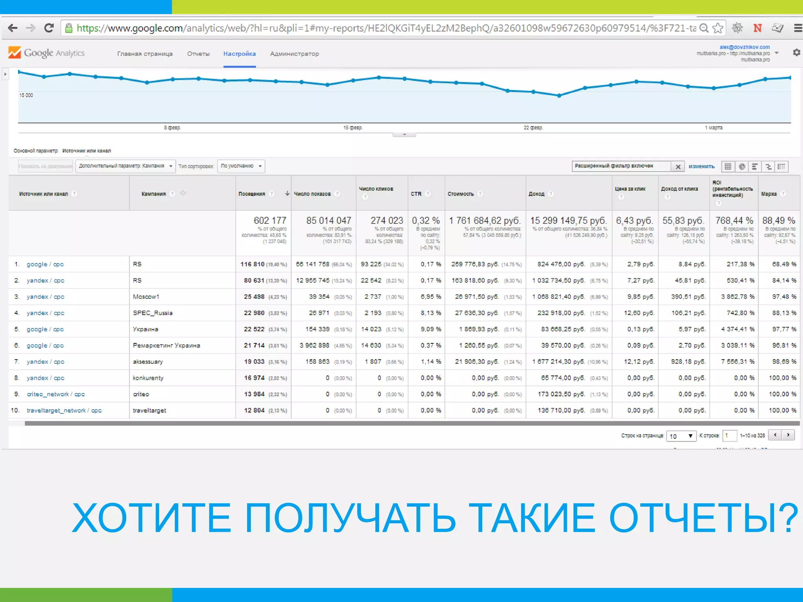Viewport: 803px width, 602px height.
Task: Open the secondary dimension Кампания dropdown
Action: point(125,166)
